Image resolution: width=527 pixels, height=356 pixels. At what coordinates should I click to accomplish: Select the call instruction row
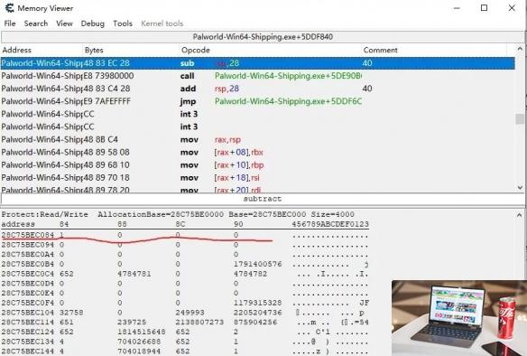tap(258, 76)
